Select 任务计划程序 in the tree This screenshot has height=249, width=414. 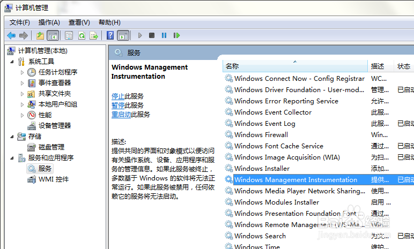point(58,72)
